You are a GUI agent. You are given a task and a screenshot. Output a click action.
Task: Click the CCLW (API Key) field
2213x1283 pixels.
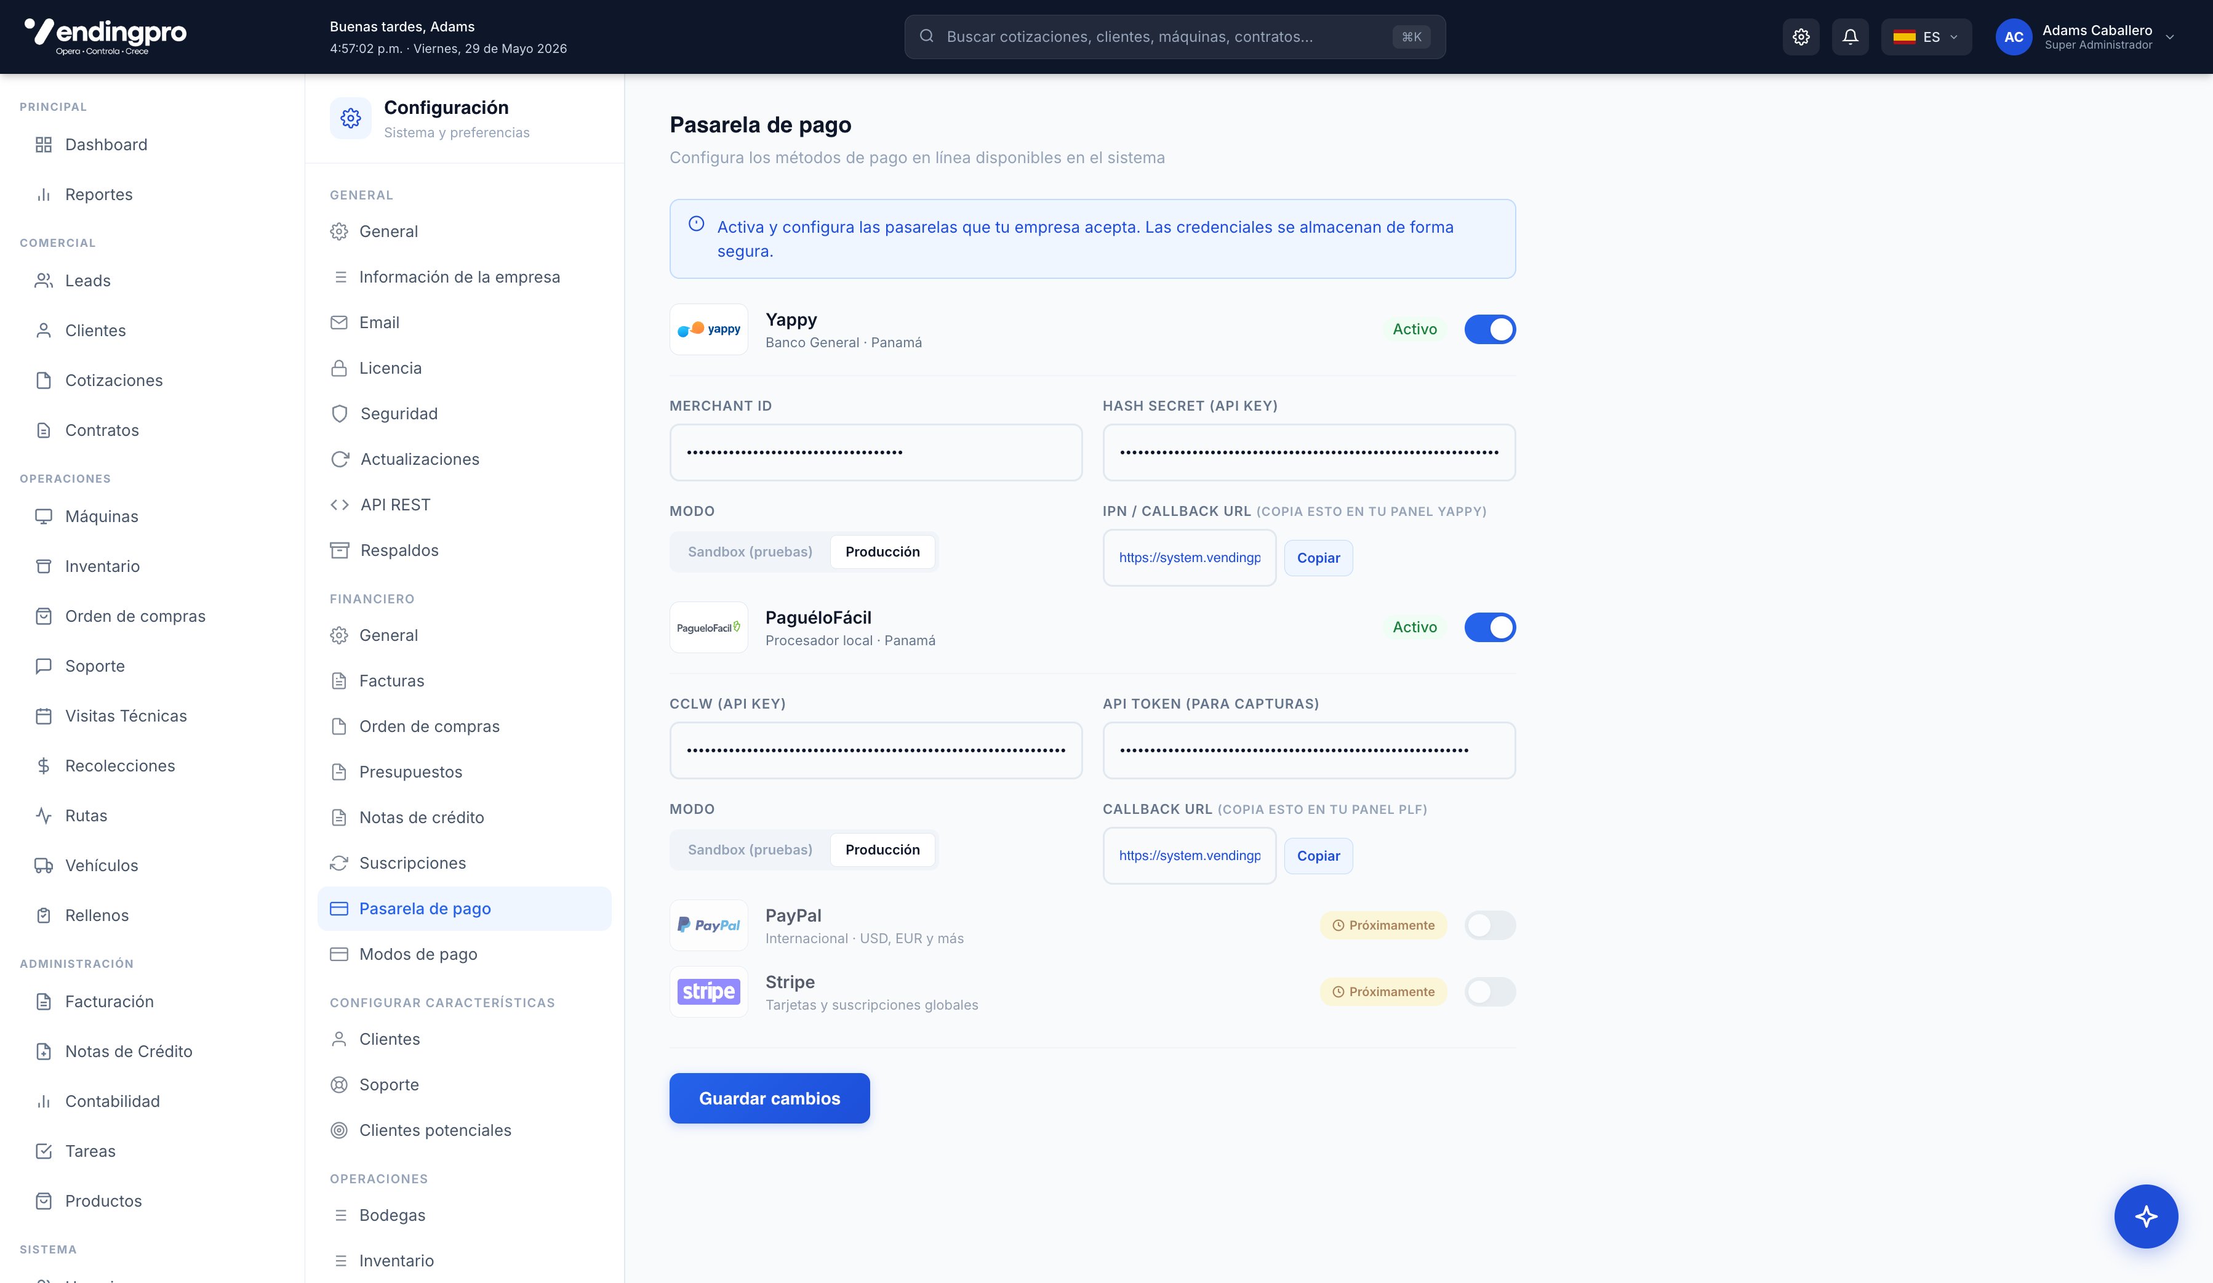click(876, 750)
